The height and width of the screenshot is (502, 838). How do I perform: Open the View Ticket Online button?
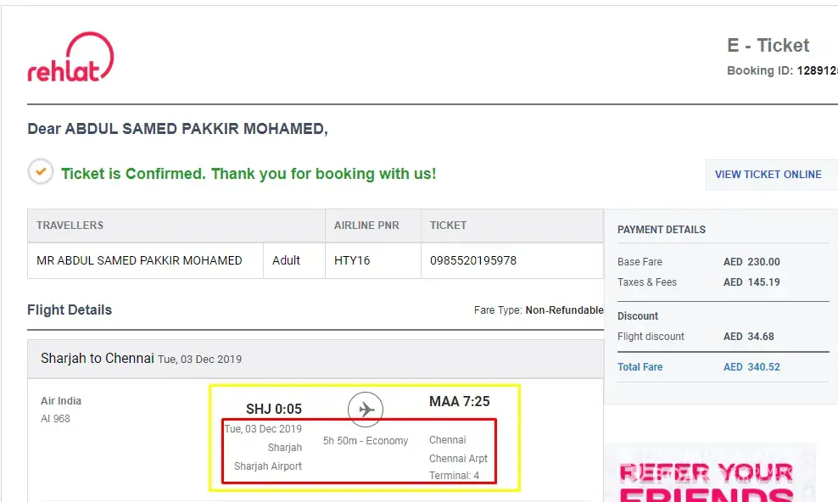tap(768, 175)
